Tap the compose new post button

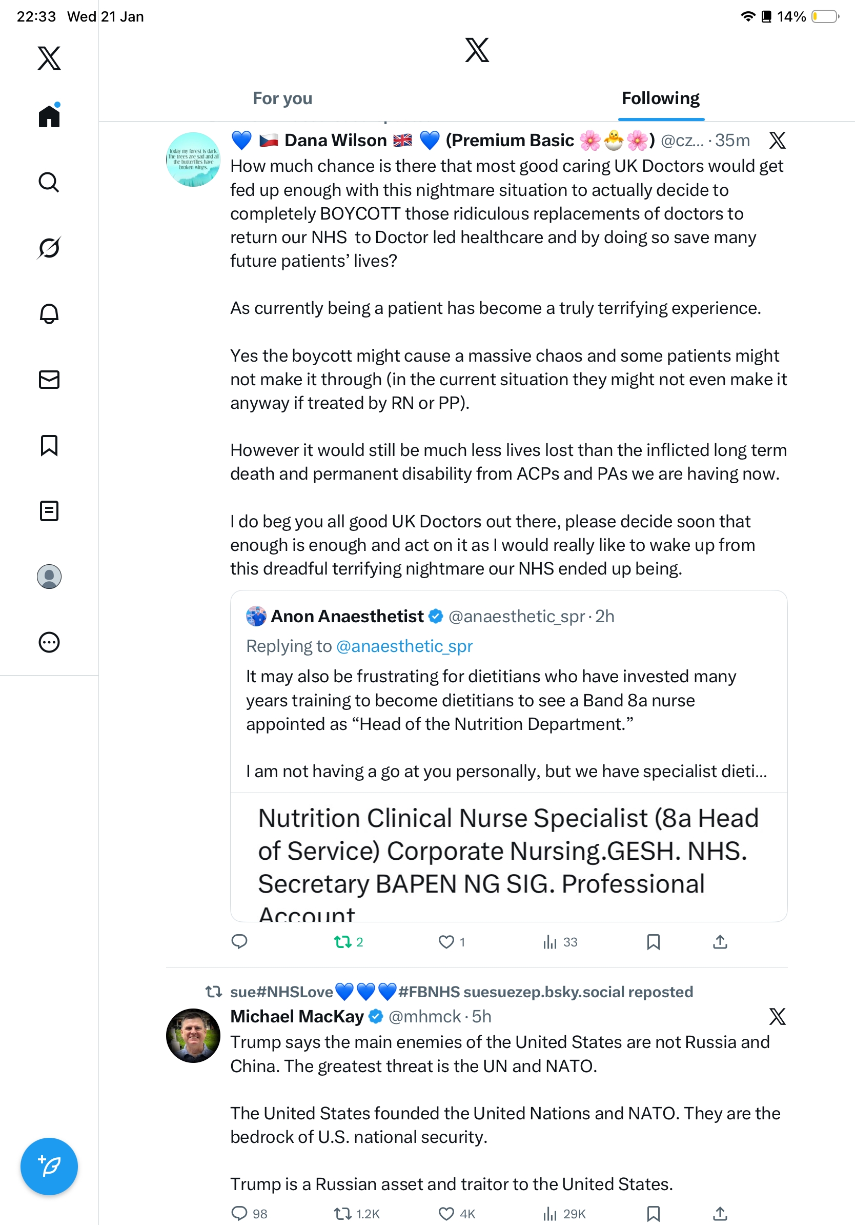click(49, 1167)
